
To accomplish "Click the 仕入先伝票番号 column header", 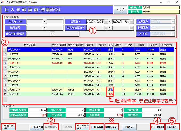I will (x=76, y=45).
